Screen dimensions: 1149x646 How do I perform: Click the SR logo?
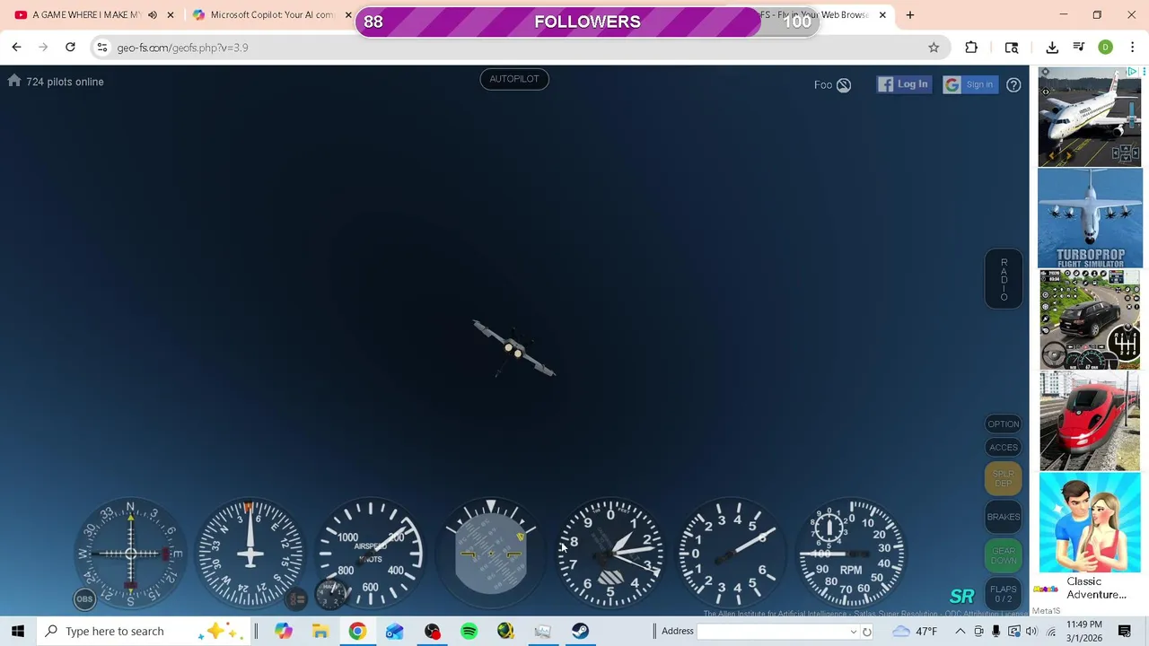pos(961,597)
